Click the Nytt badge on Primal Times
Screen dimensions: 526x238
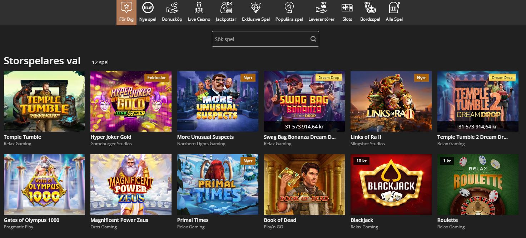[x=248, y=161]
